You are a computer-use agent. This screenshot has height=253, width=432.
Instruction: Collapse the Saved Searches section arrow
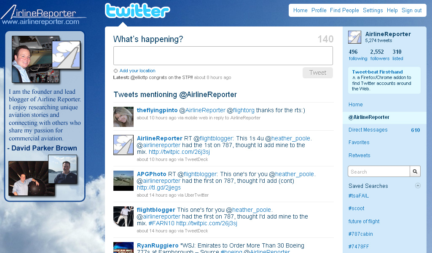point(418,186)
